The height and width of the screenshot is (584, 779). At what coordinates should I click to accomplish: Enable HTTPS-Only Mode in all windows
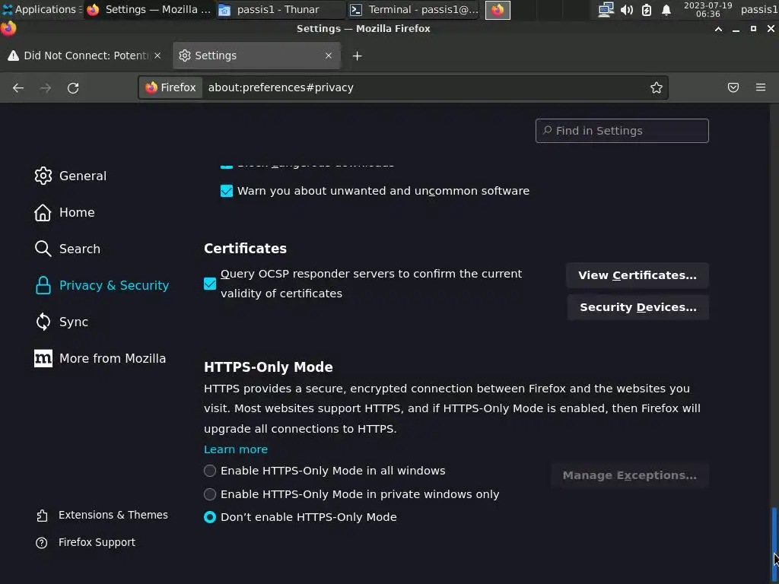pos(210,471)
